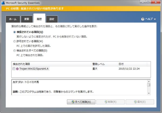The width and height of the screenshot is (162, 113).
Task: Open the ヘルプ dropdown arrow
Action: pyautogui.click(x=155, y=19)
